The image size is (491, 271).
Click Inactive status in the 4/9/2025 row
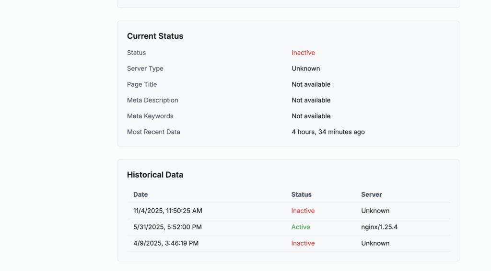(303, 243)
